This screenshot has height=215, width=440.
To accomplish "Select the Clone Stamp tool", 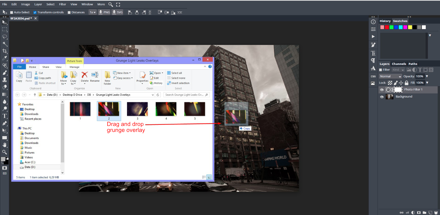I will [x=5, y=80].
